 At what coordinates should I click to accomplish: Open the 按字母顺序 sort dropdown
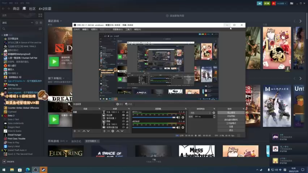92,141
